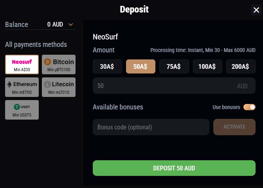Choose the Bitcoin logo payment tile
Image resolution: width=263 pixels, height=188 pixels.
[59, 64]
